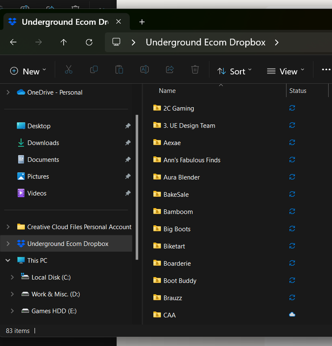The height and width of the screenshot is (346, 332).
Task: Refresh the current folder view
Action: [x=89, y=42]
